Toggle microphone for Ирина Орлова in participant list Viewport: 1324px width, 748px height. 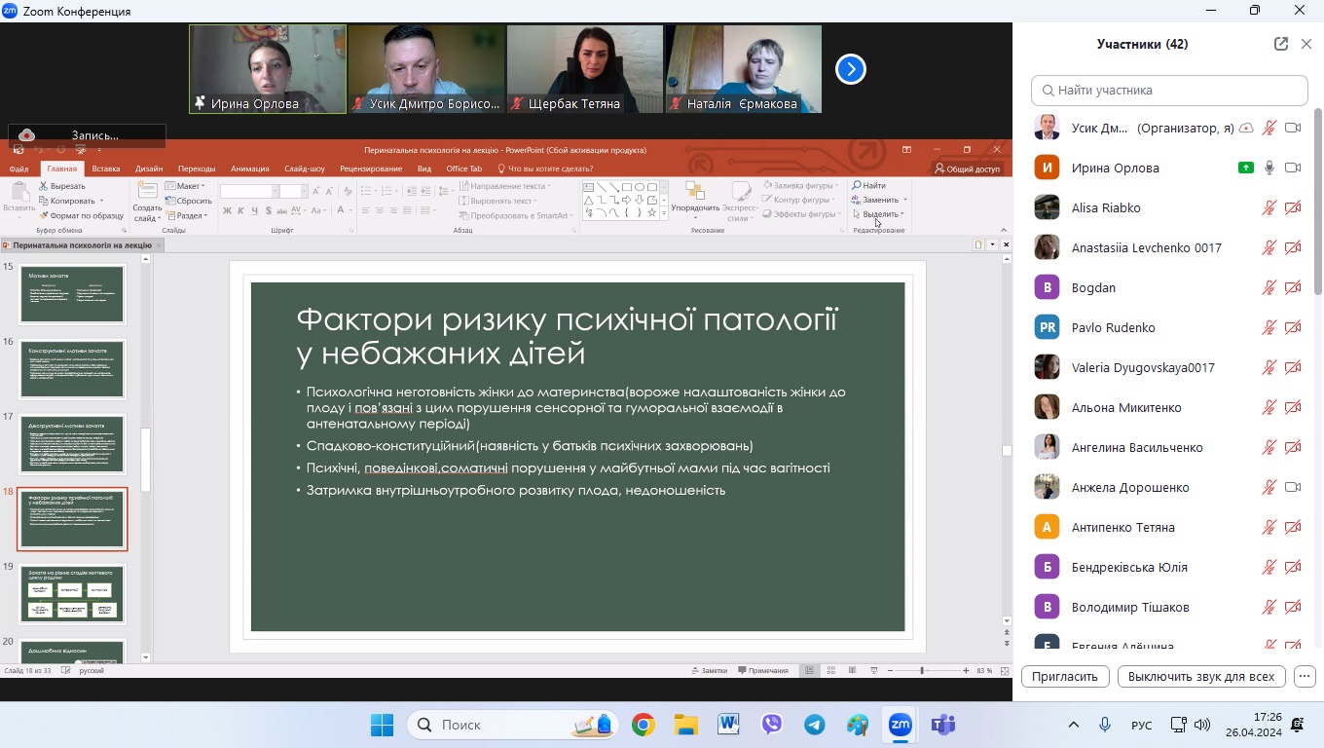1269,168
